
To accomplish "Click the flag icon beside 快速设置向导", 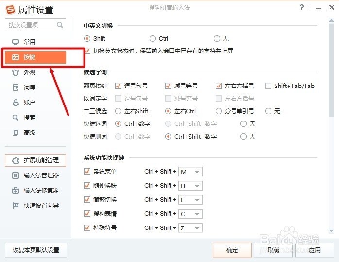I will pyautogui.click(x=16, y=205).
